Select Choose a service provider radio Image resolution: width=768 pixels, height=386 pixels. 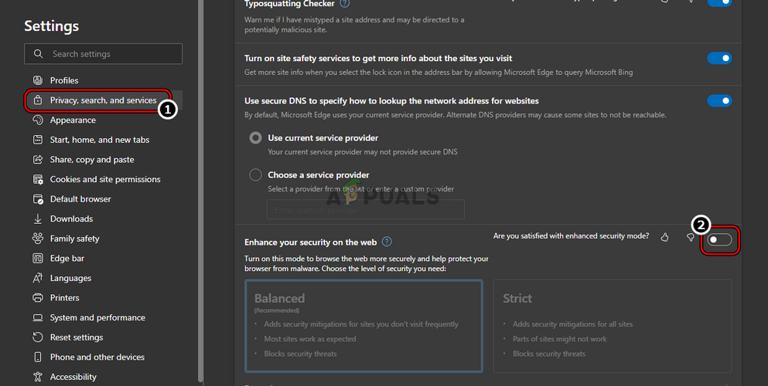[x=256, y=175]
